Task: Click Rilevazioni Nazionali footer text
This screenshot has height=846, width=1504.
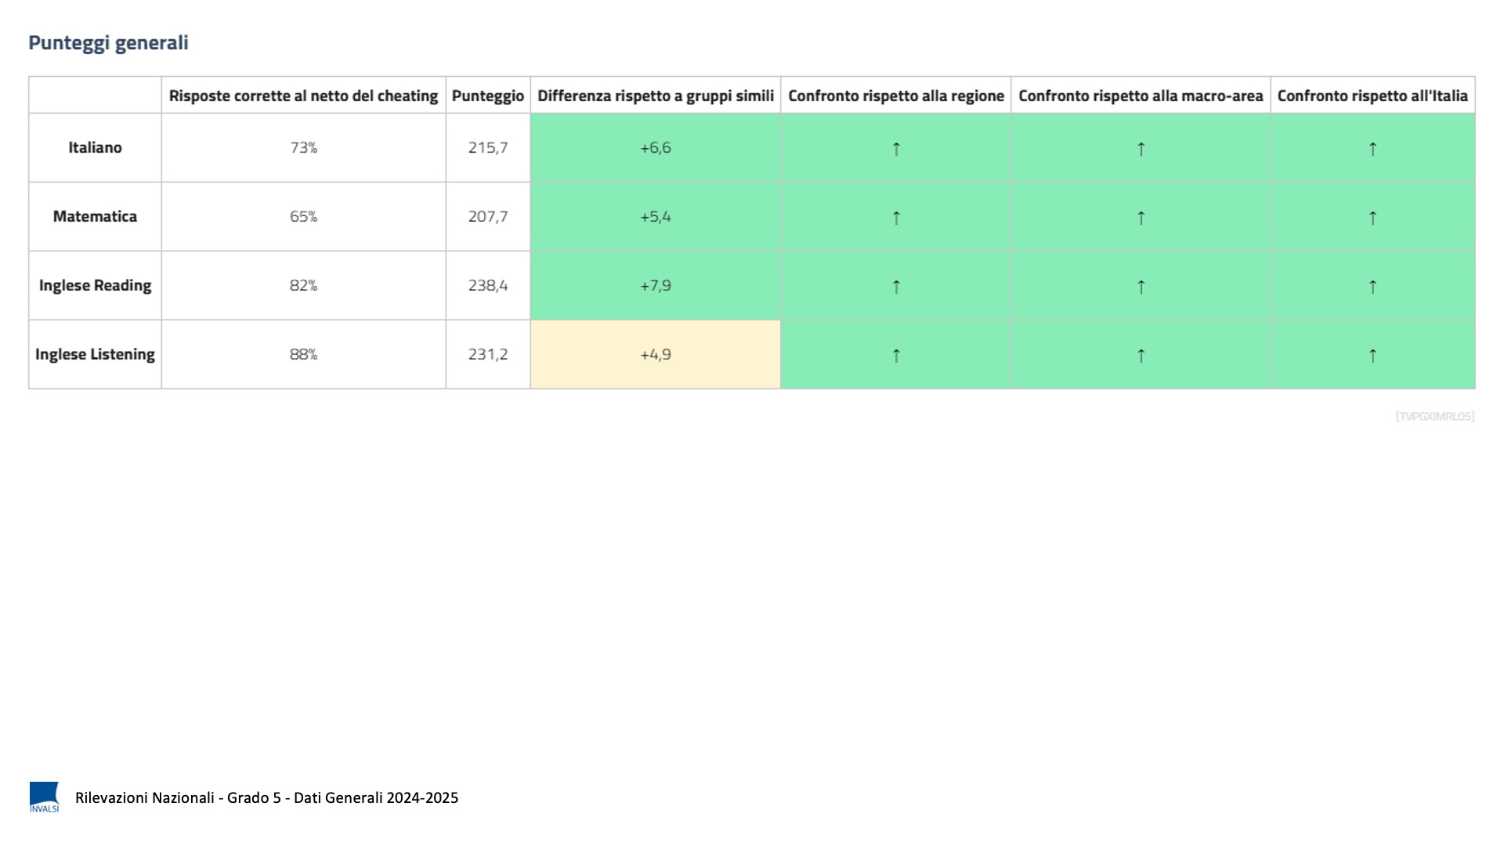Action: tap(266, 797)
